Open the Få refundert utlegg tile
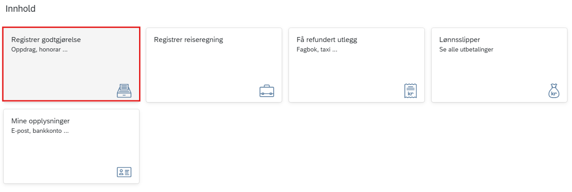Screen dimensions: 572x192 point(357,65)
